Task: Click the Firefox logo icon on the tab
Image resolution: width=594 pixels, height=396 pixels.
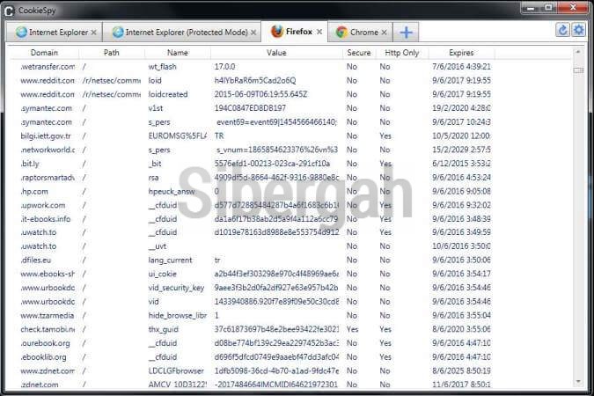Action: click(277, 32)
